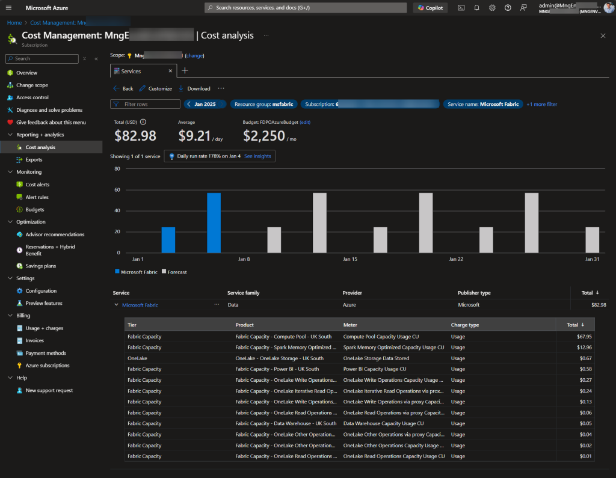The image size is (616, 478).
Task: Click the Back button
Action: click(123, 89)
